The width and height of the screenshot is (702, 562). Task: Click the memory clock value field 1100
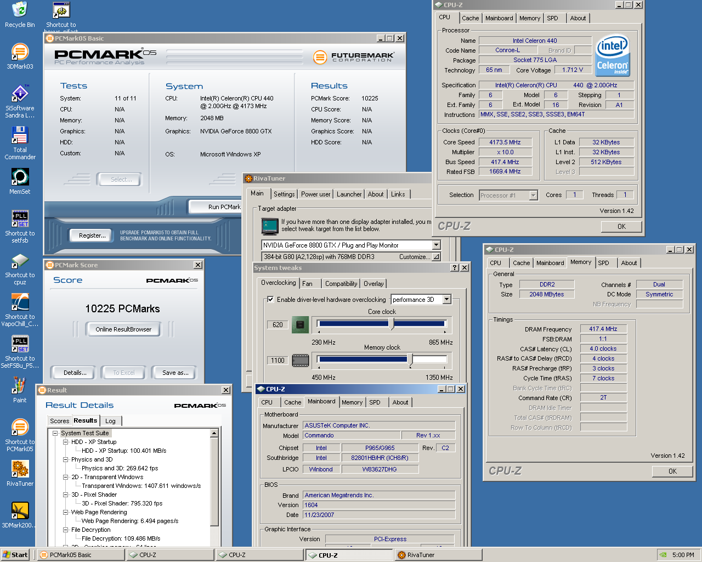(x=278, y=361)
